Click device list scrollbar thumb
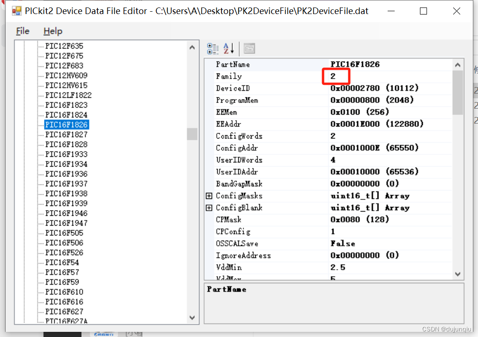Screen dimensions: 478x337 (x=192, y=134)
